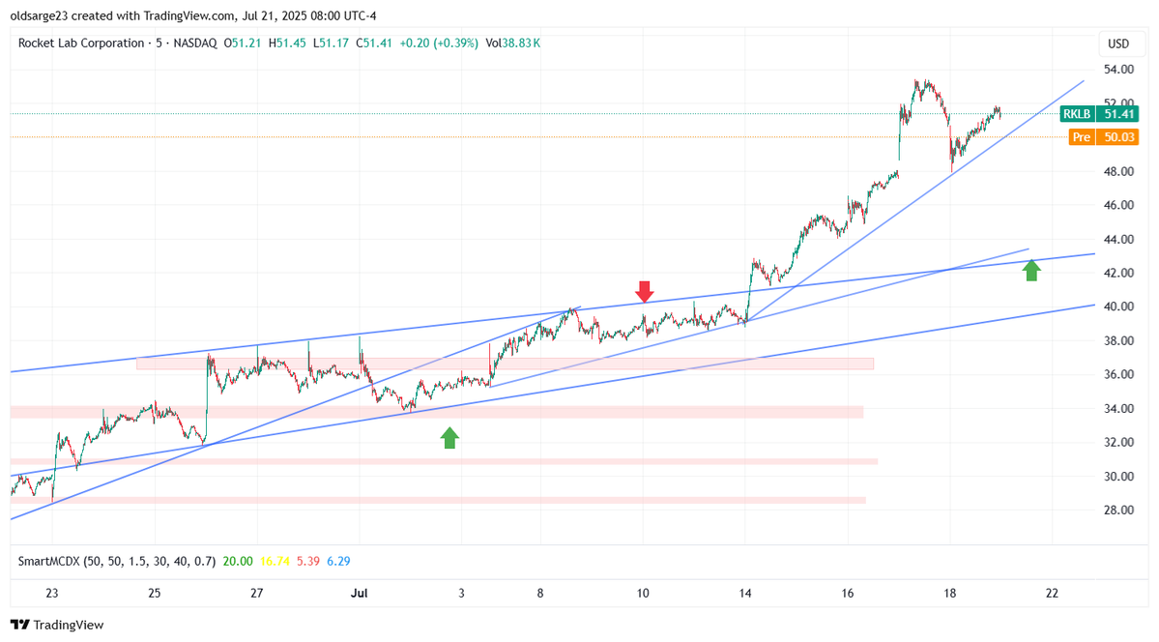Click the RKLB 51.41 price label
1159x642 pixels.
click(x=1099, y=114)
